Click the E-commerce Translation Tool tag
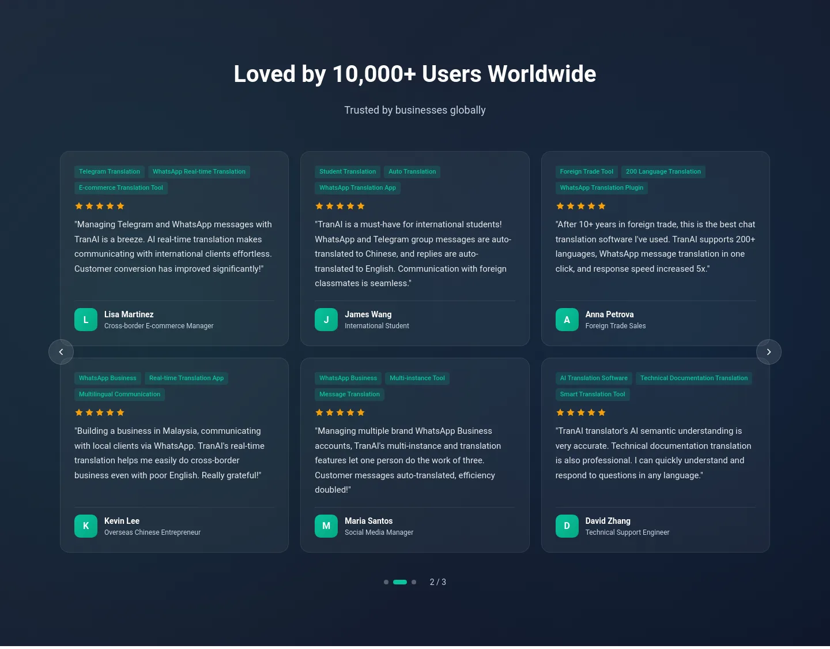 (121, 188)
